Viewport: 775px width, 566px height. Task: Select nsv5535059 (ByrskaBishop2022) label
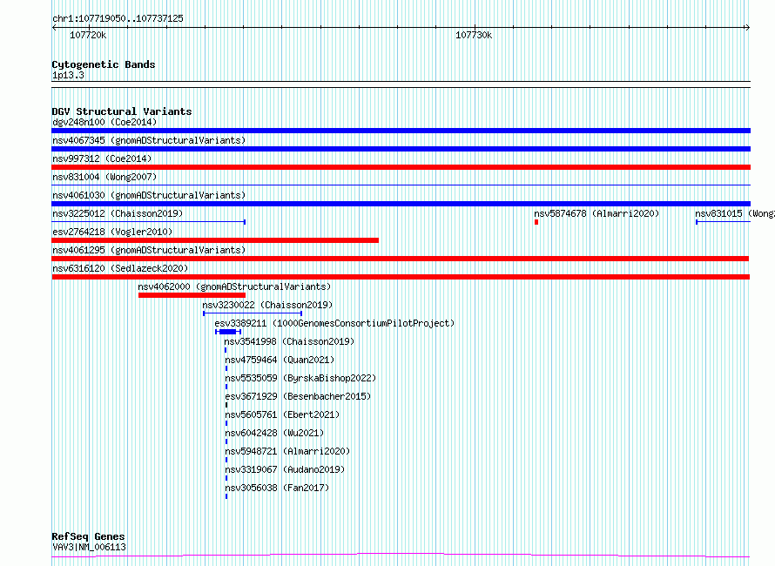click(300, 378)
